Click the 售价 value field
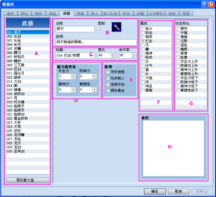The image size is (216, 197). 104,55
